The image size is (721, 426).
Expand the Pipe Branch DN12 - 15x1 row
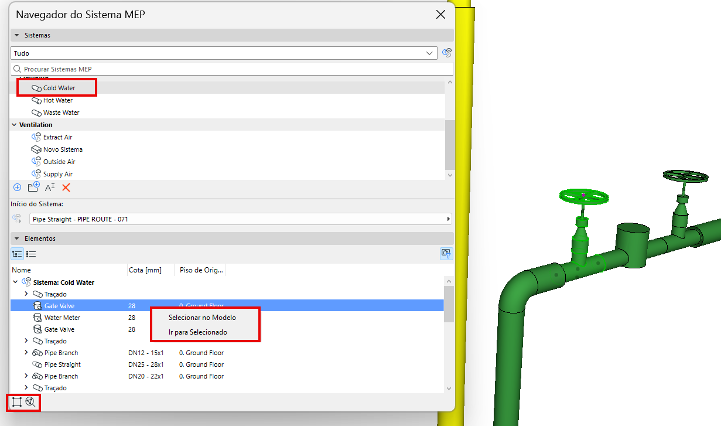tap(26, 353)
